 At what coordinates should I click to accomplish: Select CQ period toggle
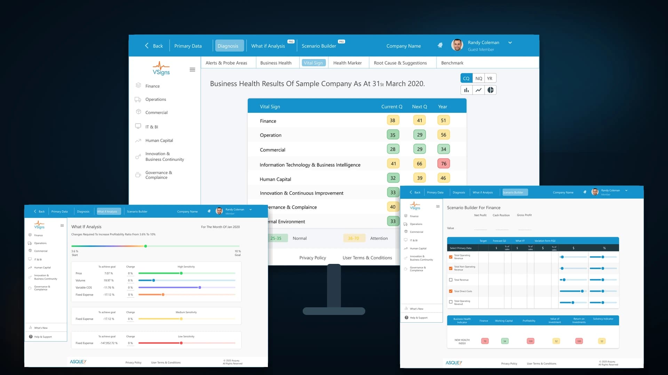[x=466, y=78]
